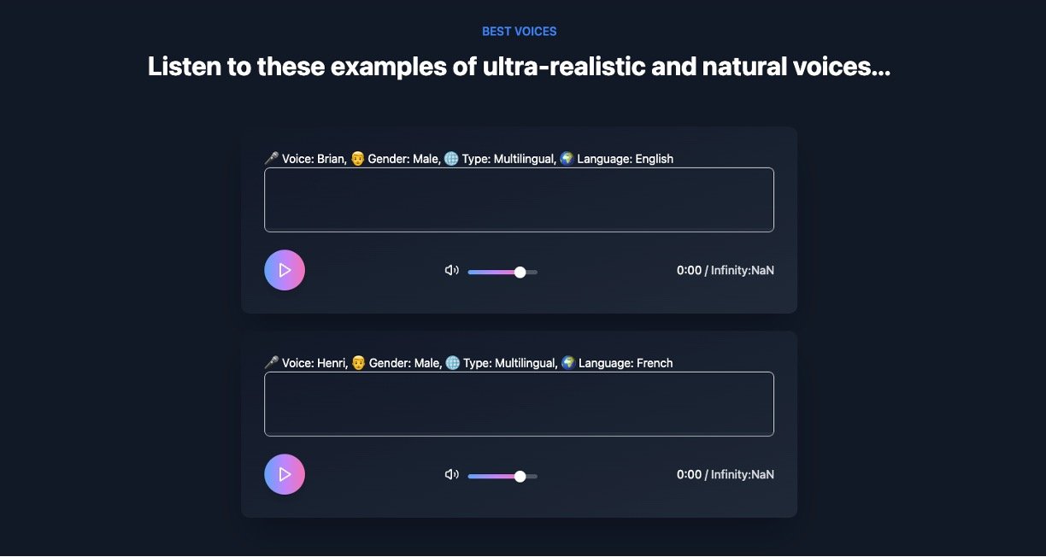Focus the text box under Voice: Brian
This screenshot has height=557, width=1046.
[x=519, y=200]
